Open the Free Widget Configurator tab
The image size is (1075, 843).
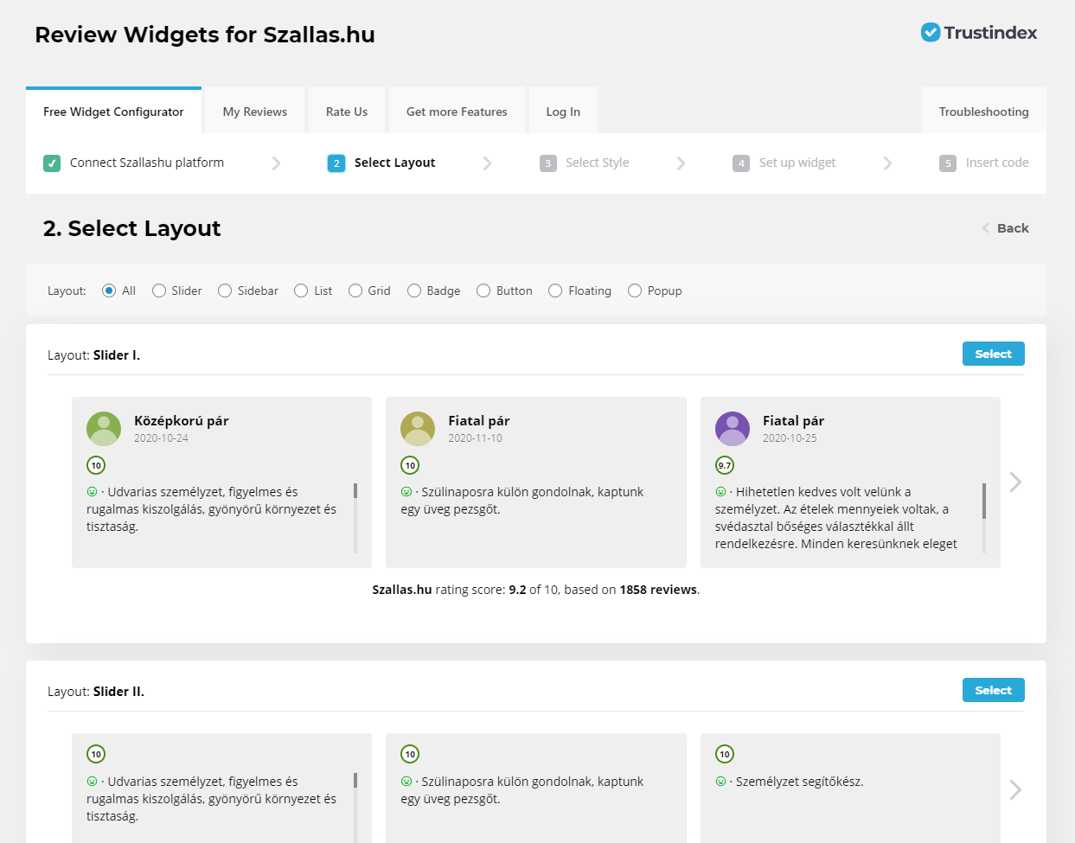click(113, 111)
